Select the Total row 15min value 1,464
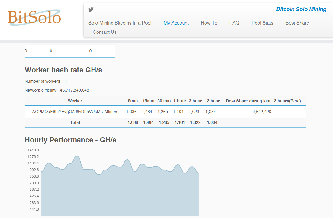The image size is (333, 218). [x=148, y=123]
